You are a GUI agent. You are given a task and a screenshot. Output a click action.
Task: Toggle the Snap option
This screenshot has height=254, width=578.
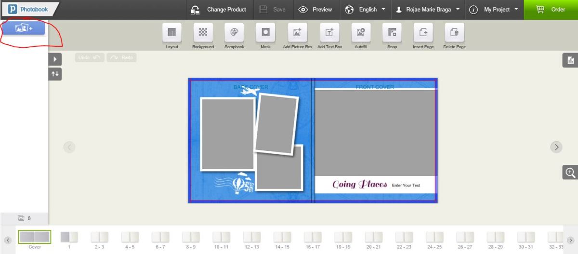pyautogui.click(x=392, y=33)
